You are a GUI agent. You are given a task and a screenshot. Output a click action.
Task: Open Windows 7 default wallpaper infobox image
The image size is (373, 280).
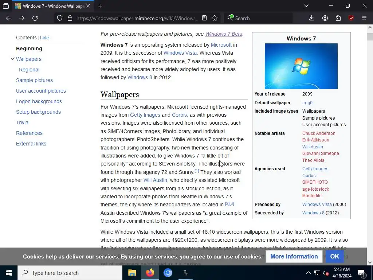coord(301,66)
